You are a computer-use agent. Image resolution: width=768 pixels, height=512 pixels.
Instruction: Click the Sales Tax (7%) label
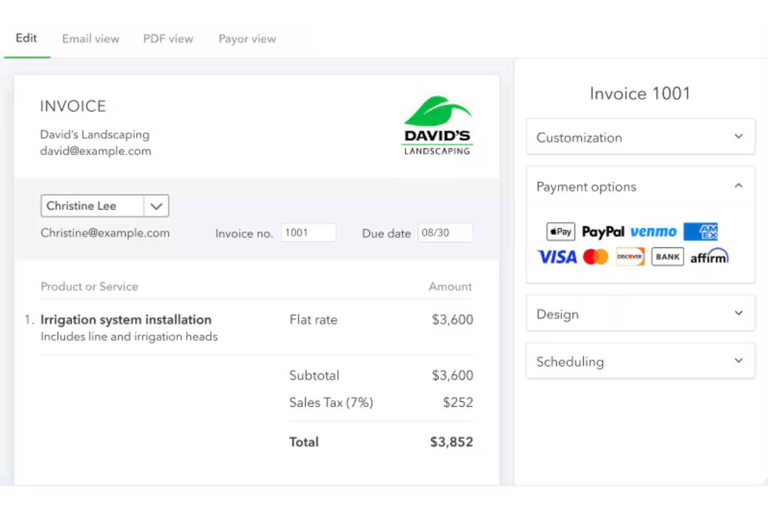(331, 403)
